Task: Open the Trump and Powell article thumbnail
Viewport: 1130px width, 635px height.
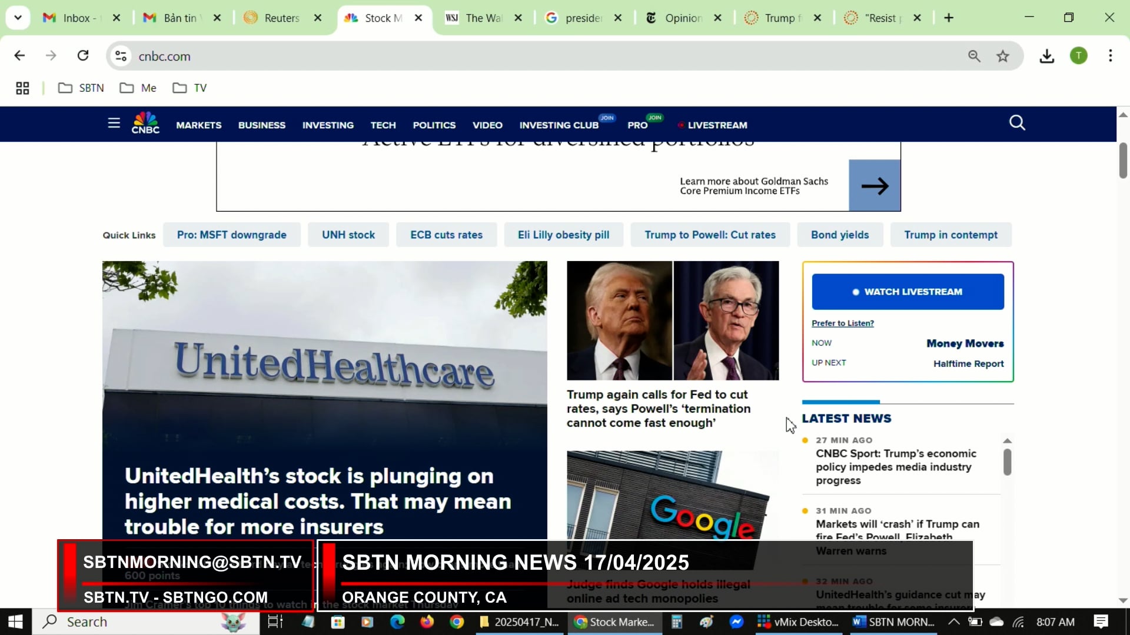Action: pos(672,320)
